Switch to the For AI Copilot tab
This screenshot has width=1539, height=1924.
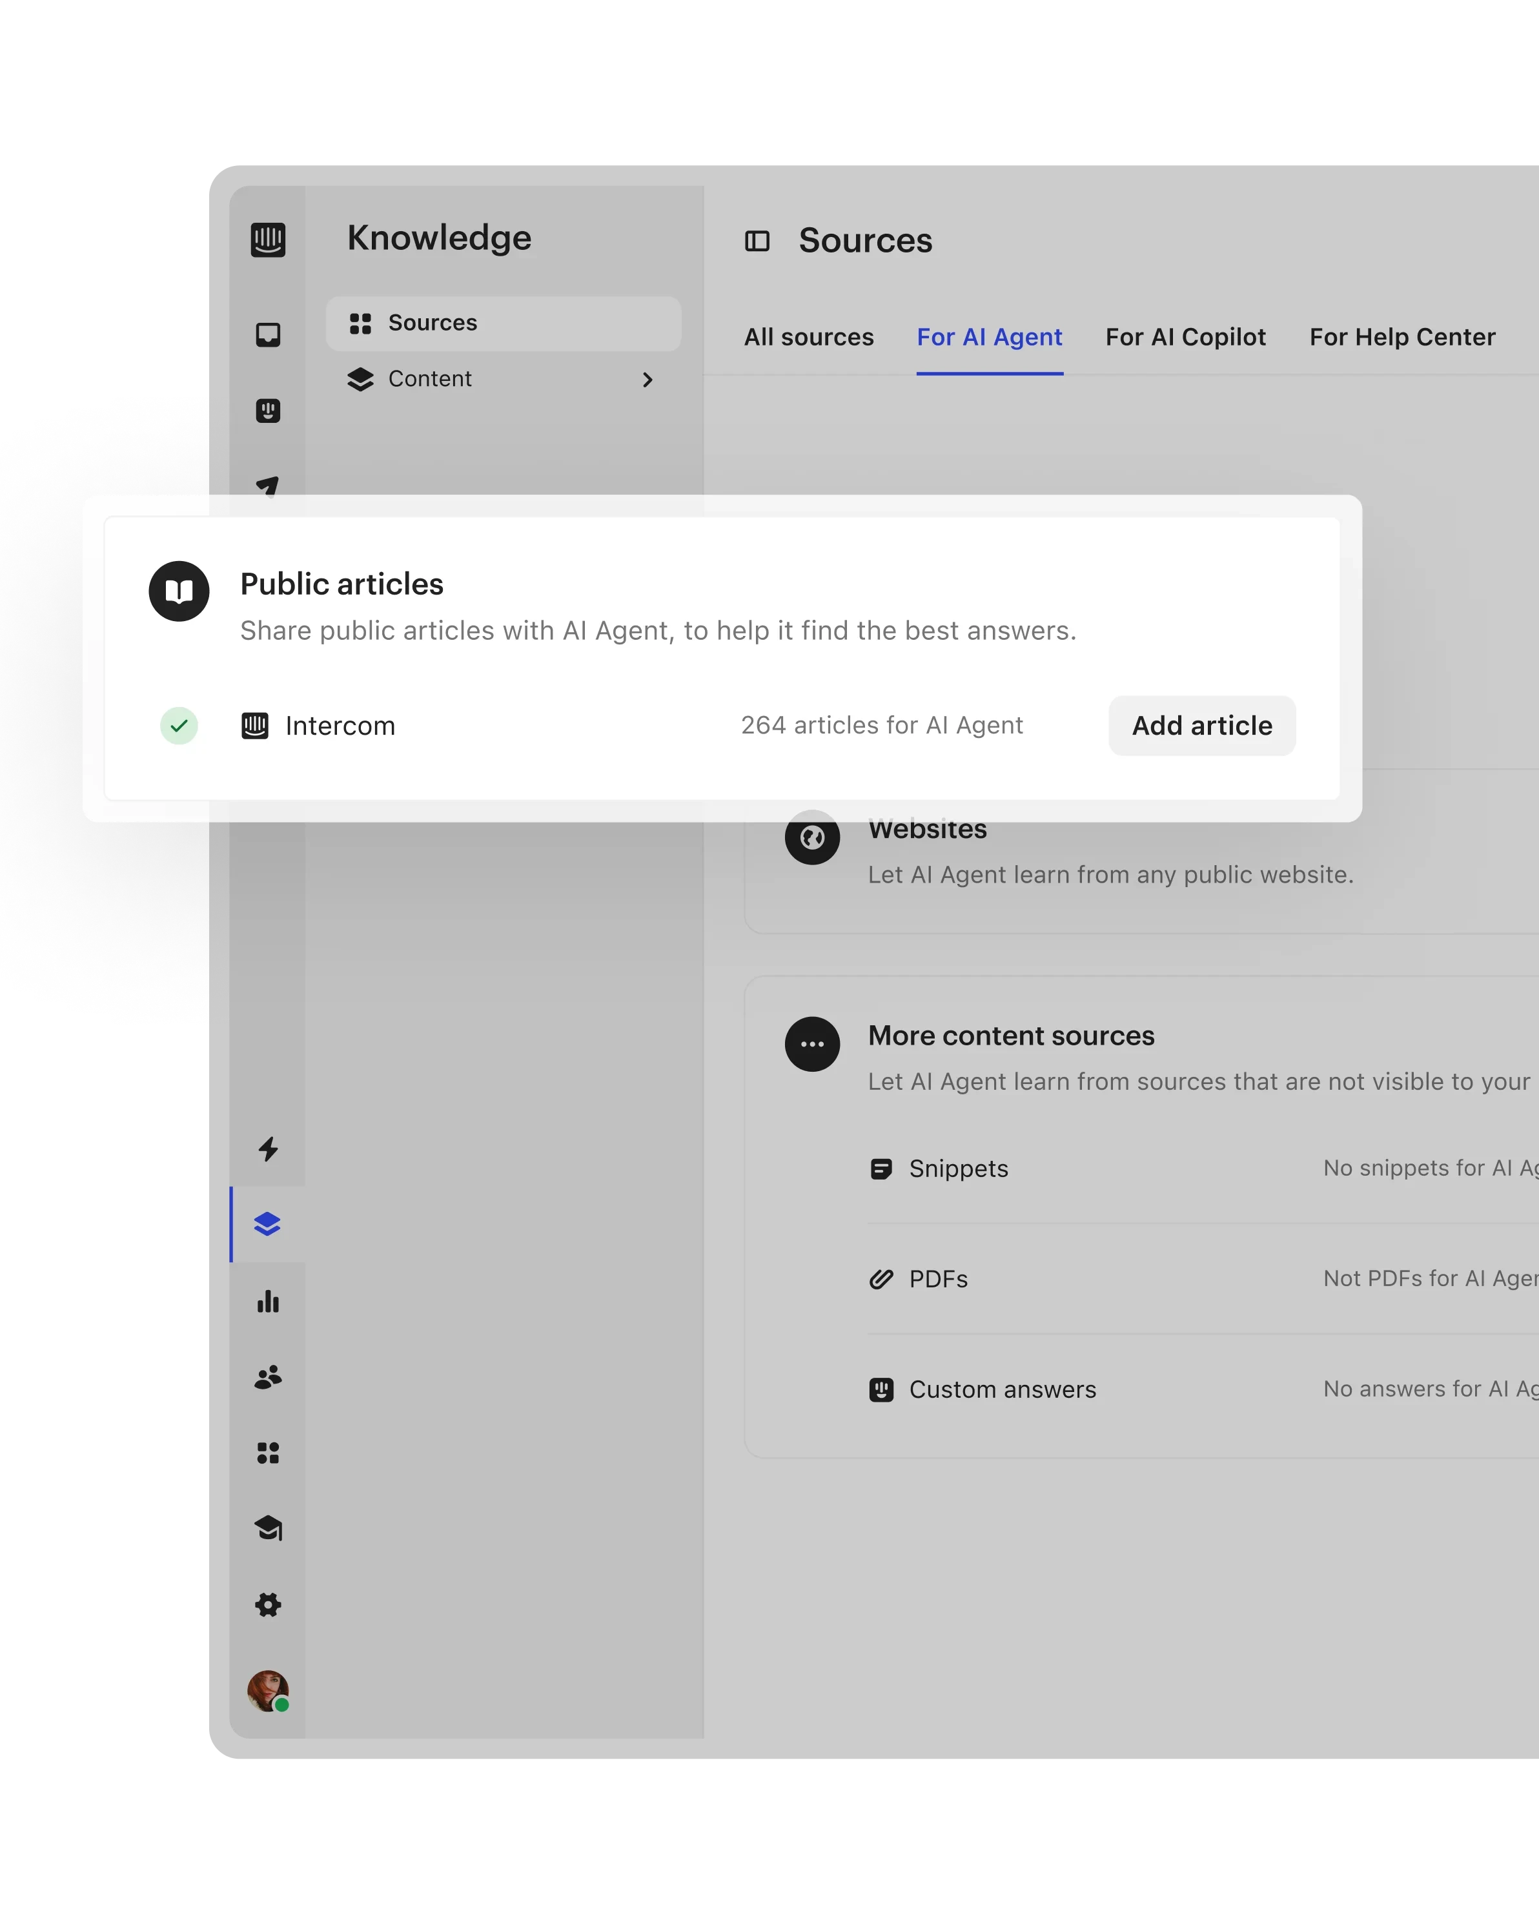tap(1185, 337)
